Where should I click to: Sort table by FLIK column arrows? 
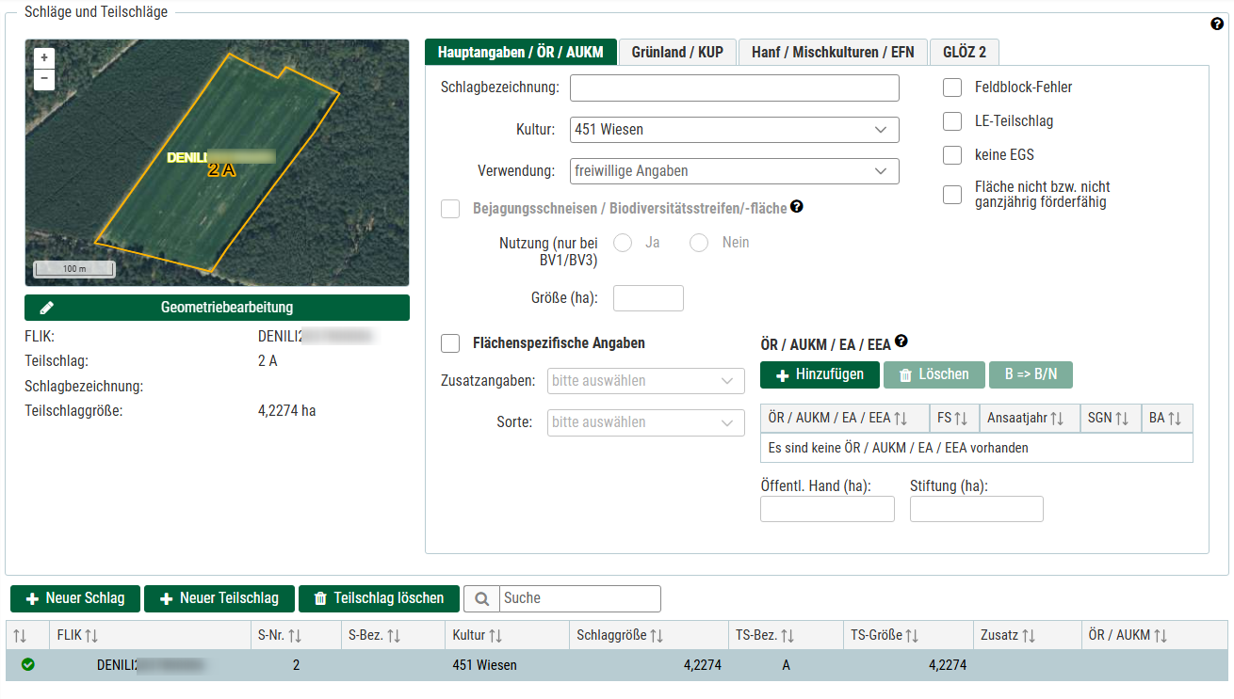point(92,636)
